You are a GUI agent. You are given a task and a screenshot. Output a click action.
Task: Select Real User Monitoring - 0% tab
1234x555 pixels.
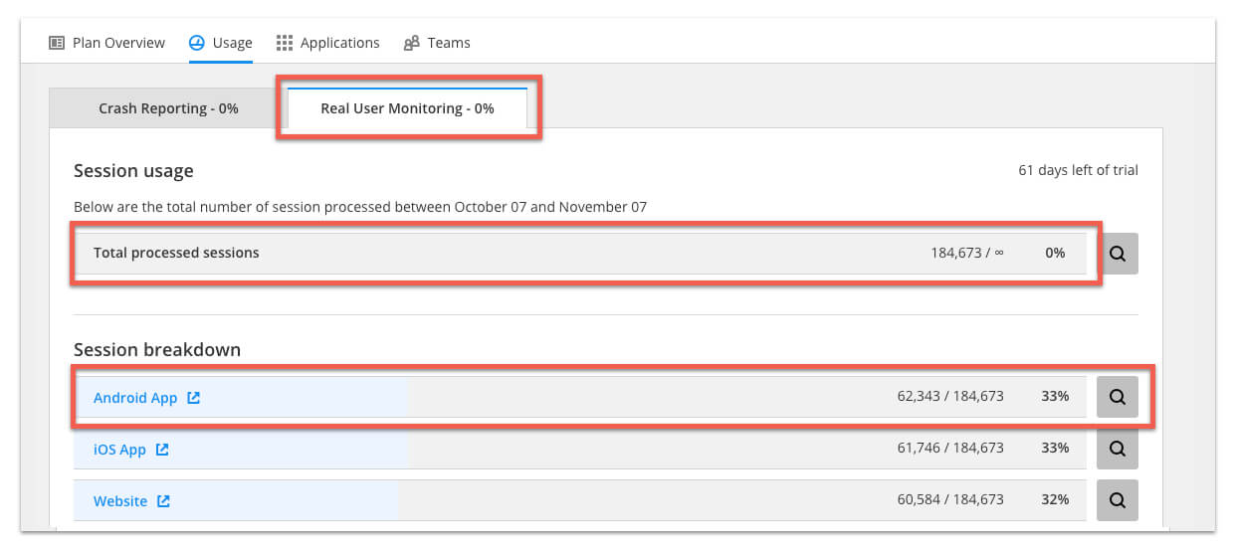407,108
